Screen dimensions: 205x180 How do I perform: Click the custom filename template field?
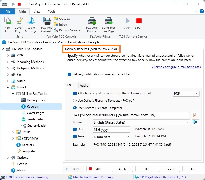pos(131,115)
